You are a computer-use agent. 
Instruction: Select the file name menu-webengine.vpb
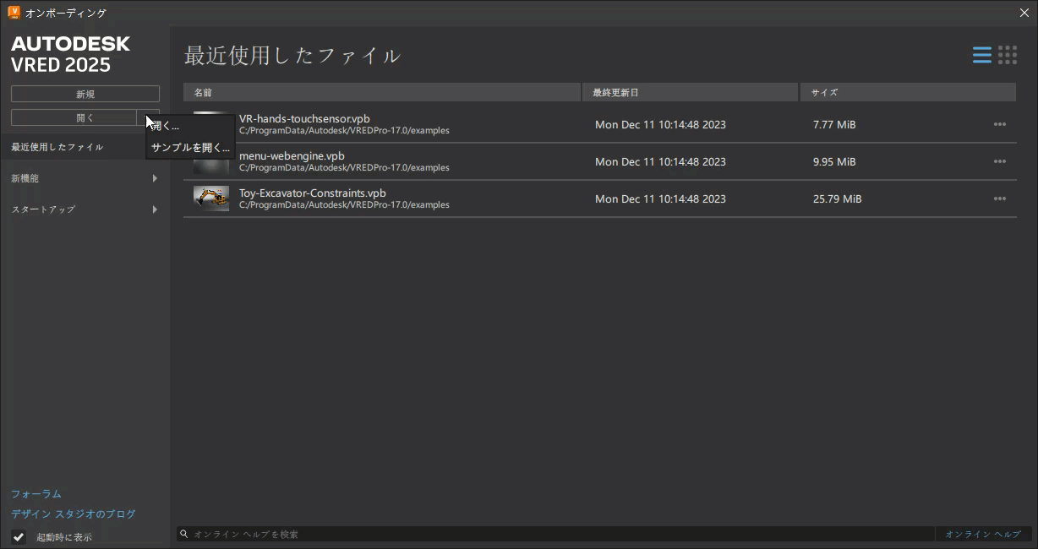(x=292, y=155)
